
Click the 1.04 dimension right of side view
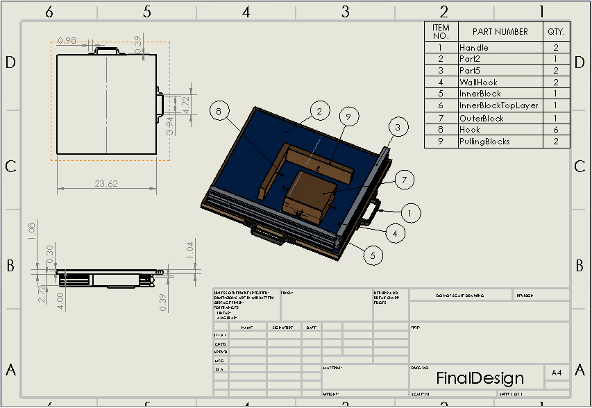click(190, 250)
